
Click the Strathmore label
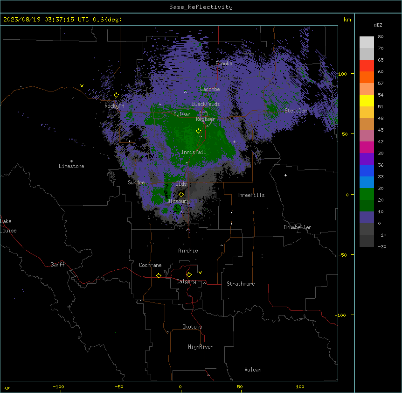pos(241,284)
